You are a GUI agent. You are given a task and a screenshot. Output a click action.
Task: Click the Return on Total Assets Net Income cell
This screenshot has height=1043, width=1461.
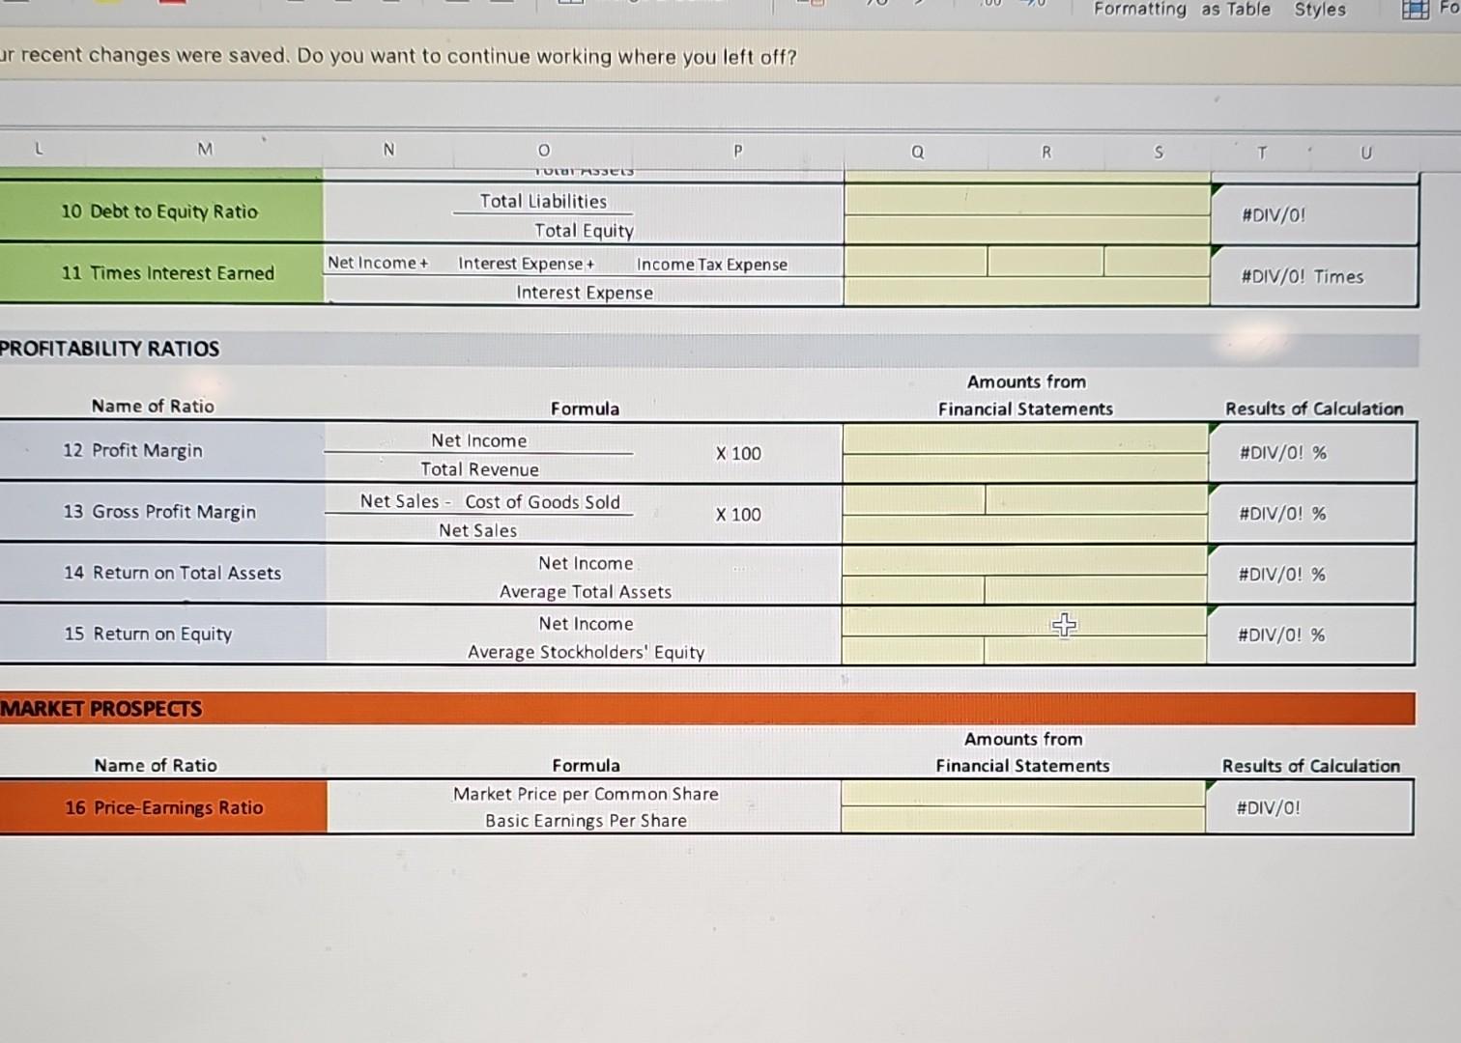1024,561
